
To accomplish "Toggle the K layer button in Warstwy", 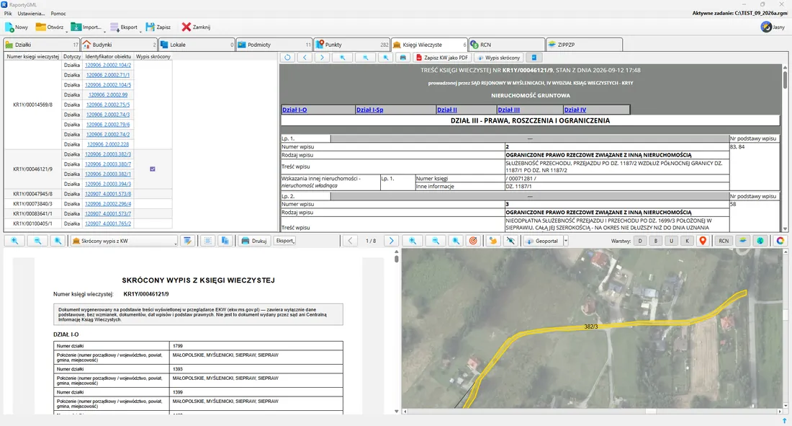I will point(687,241).
